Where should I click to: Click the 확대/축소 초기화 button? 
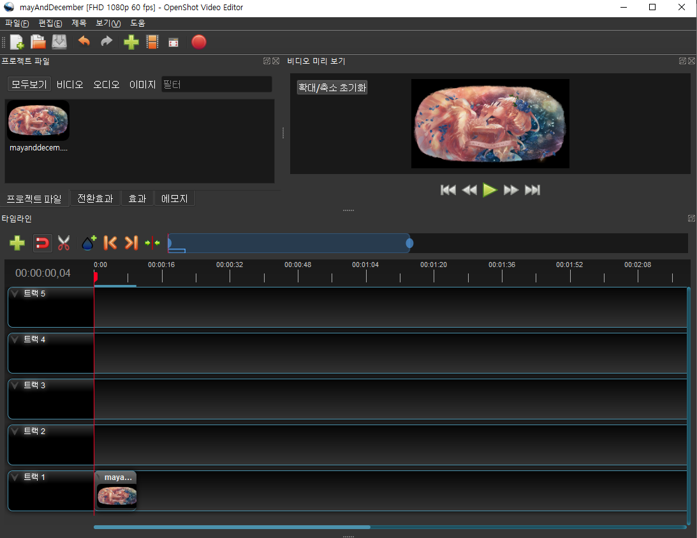[x=332, y=87]
